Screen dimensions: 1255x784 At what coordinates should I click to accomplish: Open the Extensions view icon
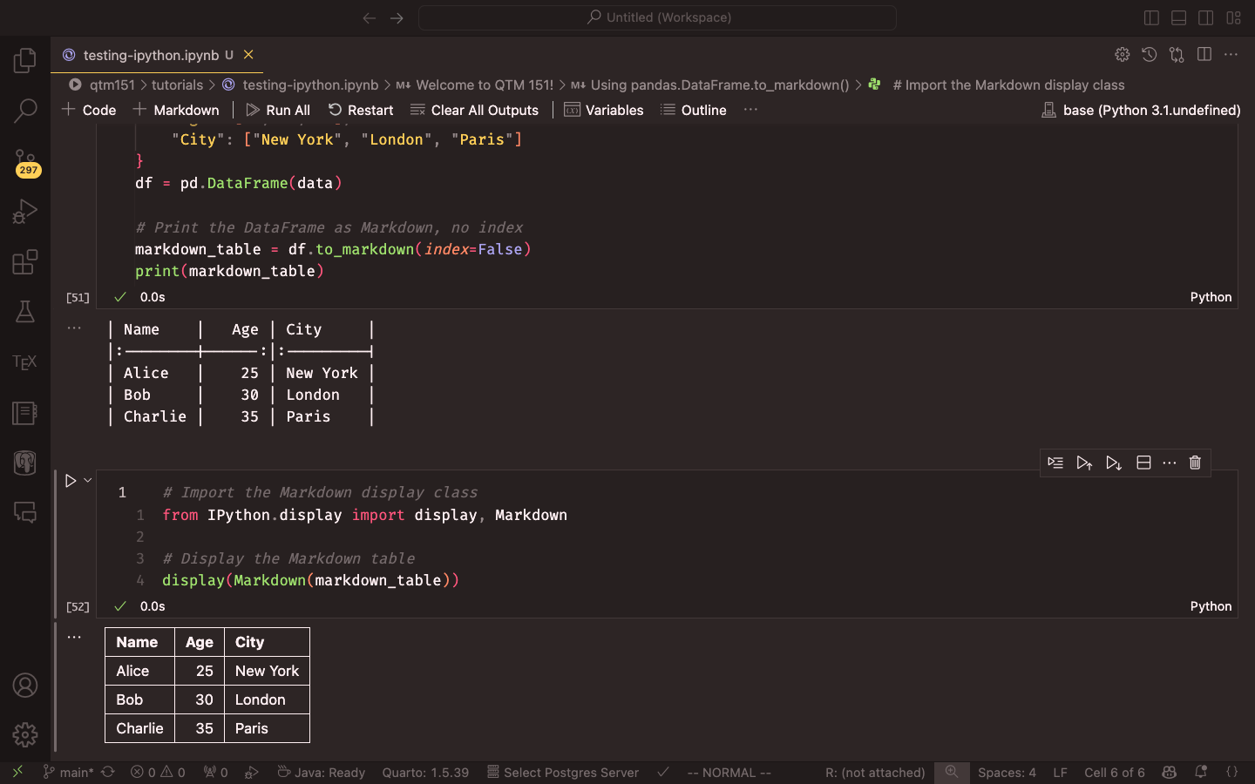click(25, 262)
